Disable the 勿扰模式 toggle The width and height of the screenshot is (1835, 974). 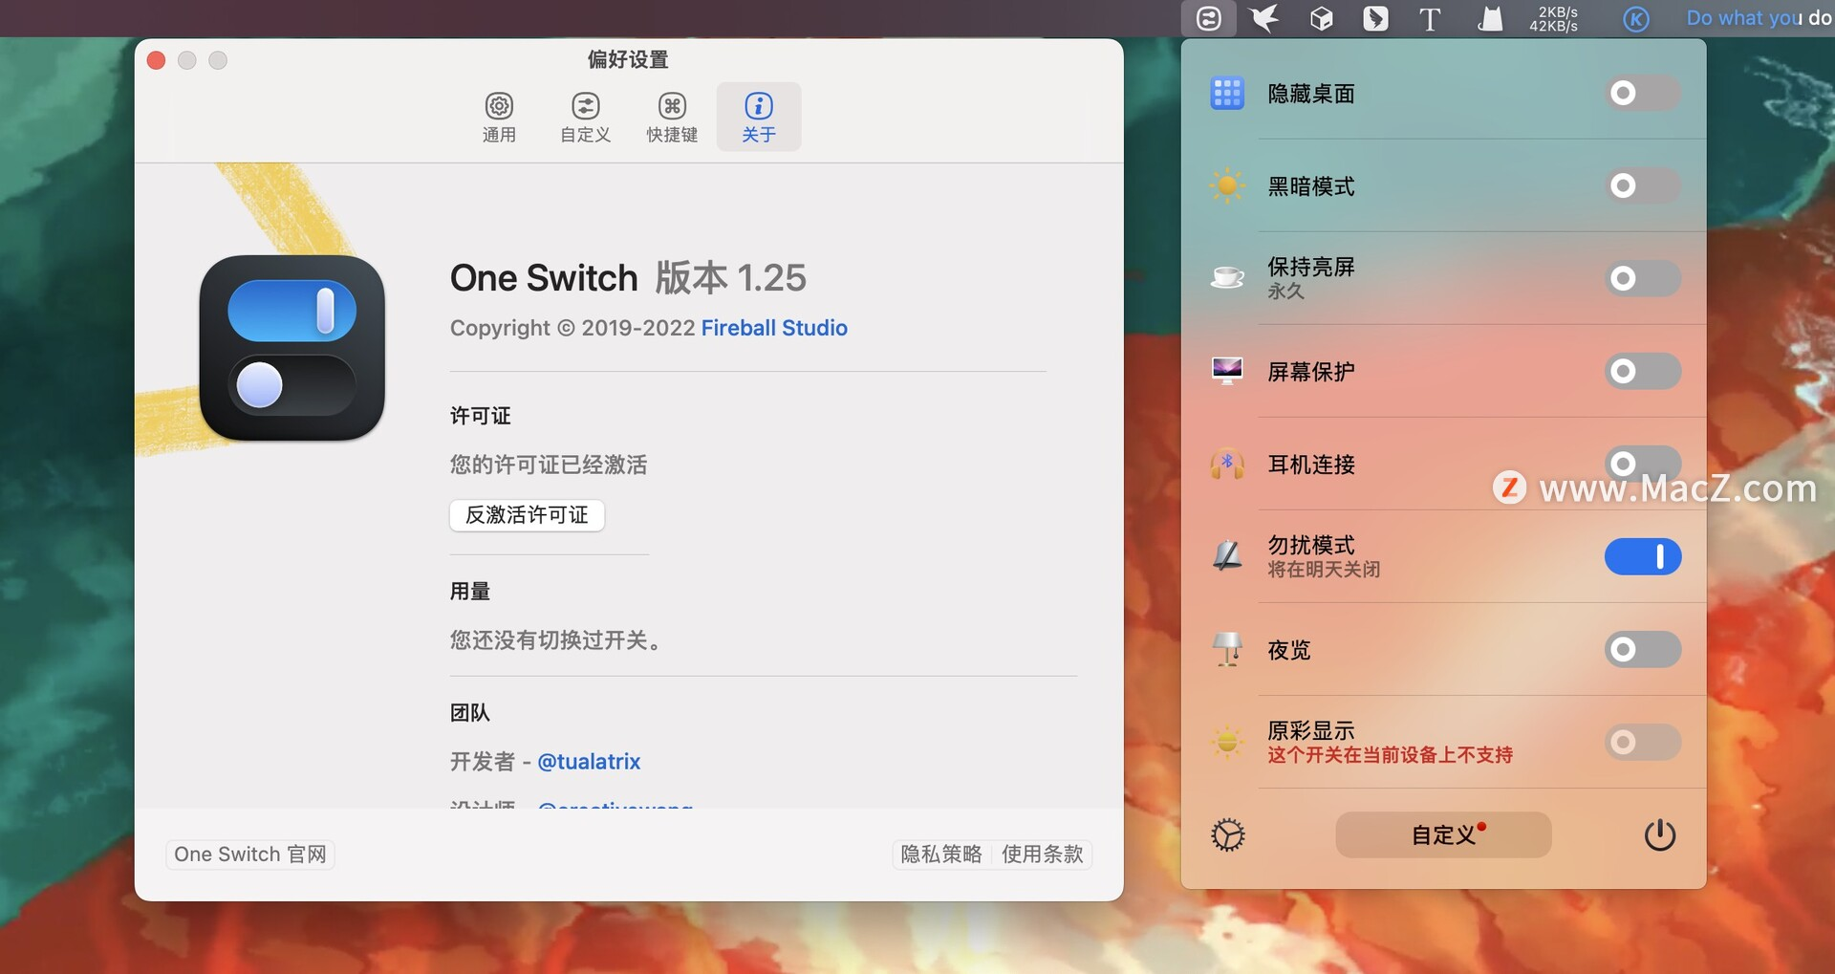coord(1641,556)
